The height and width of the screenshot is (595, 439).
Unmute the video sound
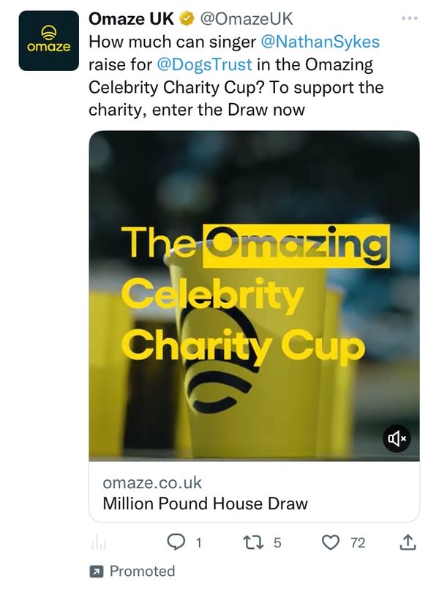point(397,438)
